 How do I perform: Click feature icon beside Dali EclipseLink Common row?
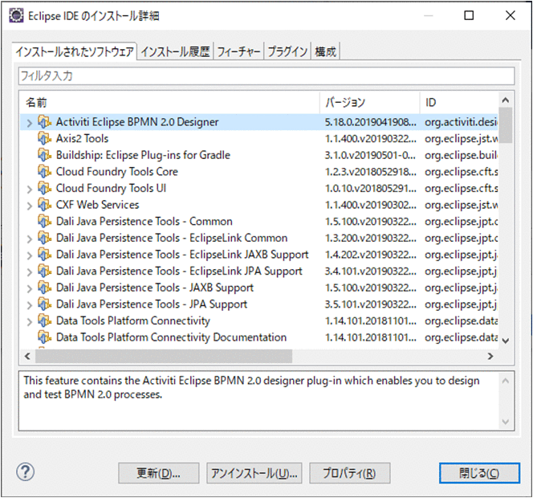44,238
